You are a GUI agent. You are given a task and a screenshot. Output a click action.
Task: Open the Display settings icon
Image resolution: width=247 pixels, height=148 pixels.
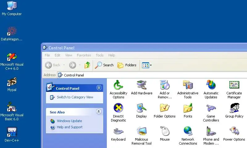tap(141, 111)
